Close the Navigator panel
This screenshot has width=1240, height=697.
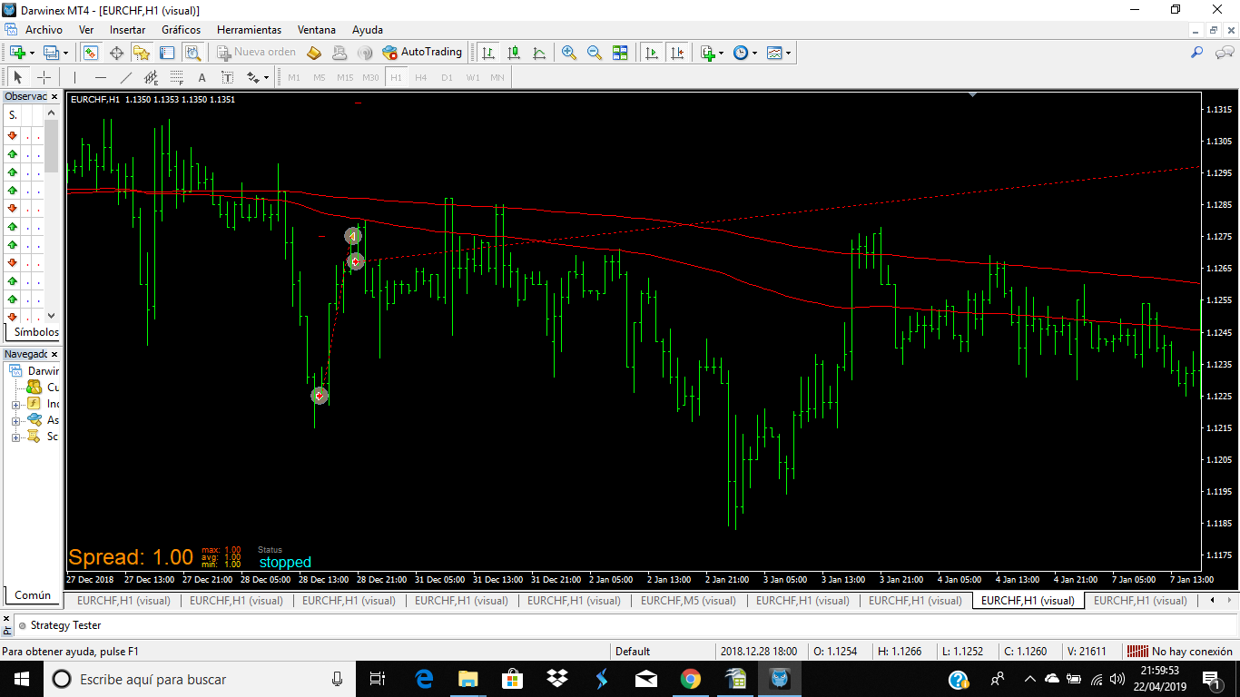click(x=54, y=354)
